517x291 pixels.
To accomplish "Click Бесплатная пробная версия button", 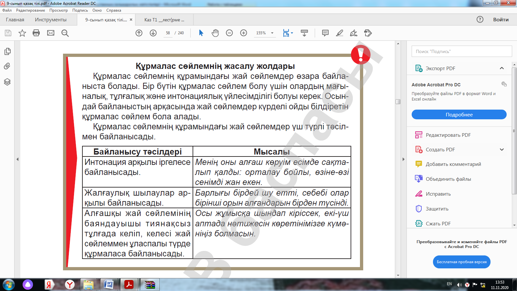I will point(461,262).
